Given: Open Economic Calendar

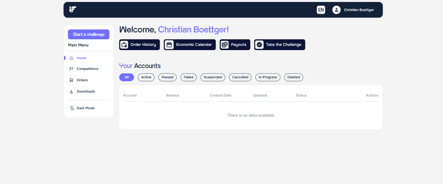Looking at the screenshot, I should [190, 45].
